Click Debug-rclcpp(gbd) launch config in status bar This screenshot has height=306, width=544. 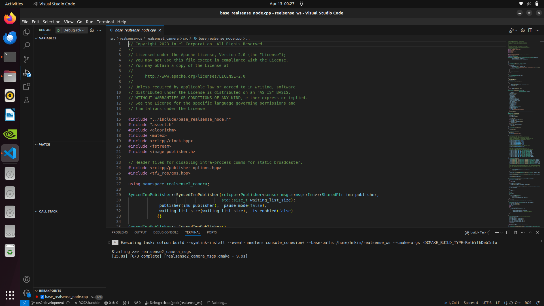point(174,303)
